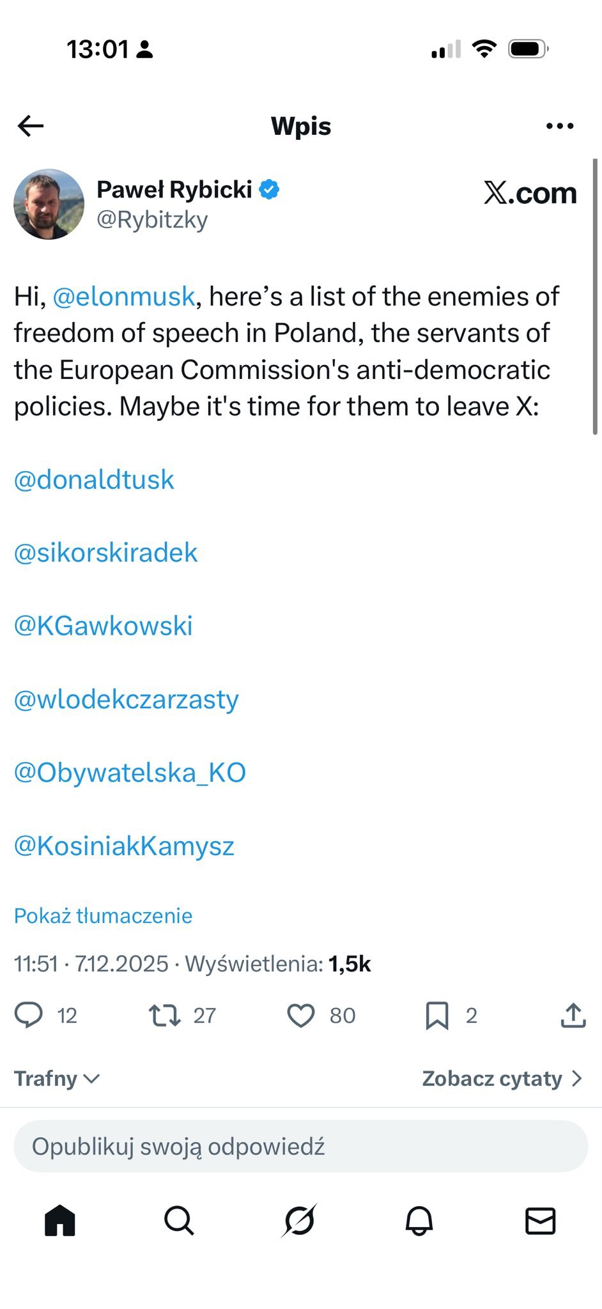Screen dimensions: 602x1309
Task: Click Pokaż tłumaczenie translation link
Action: coord(103,916)
